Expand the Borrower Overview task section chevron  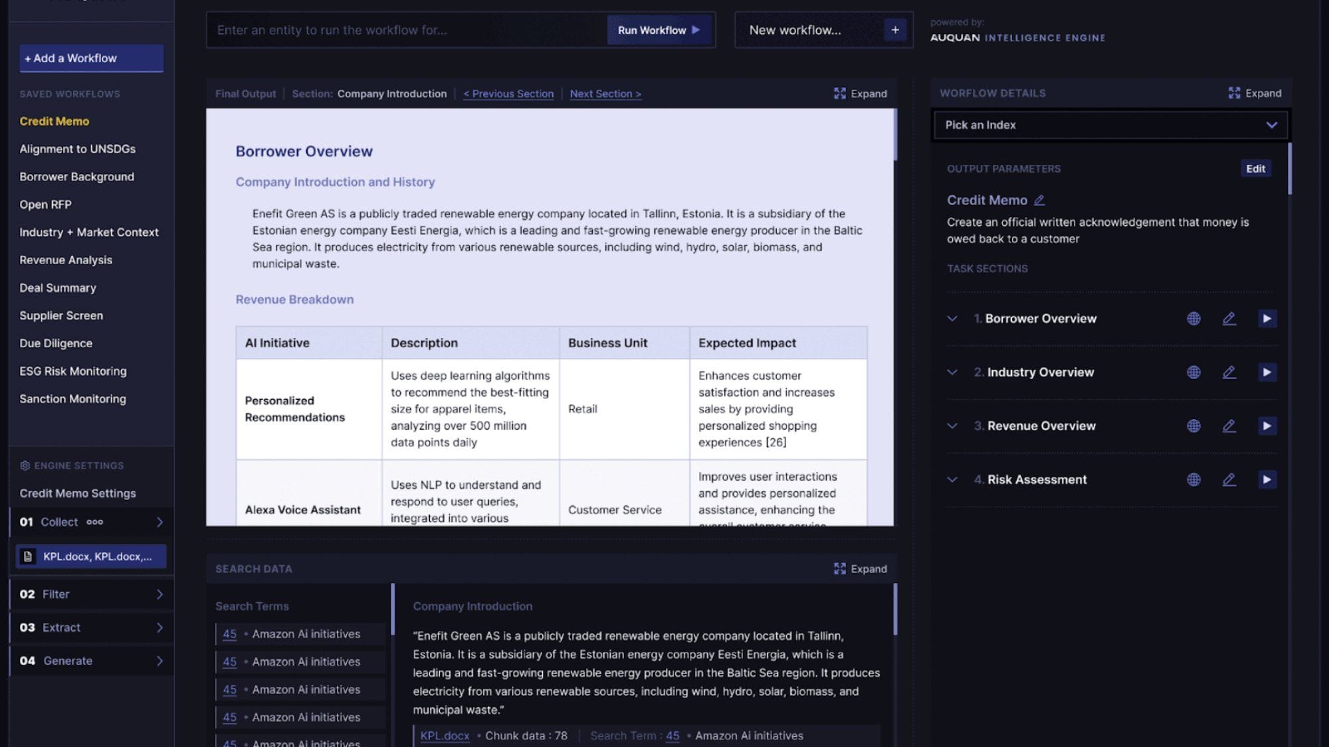(x=952, y=319)
